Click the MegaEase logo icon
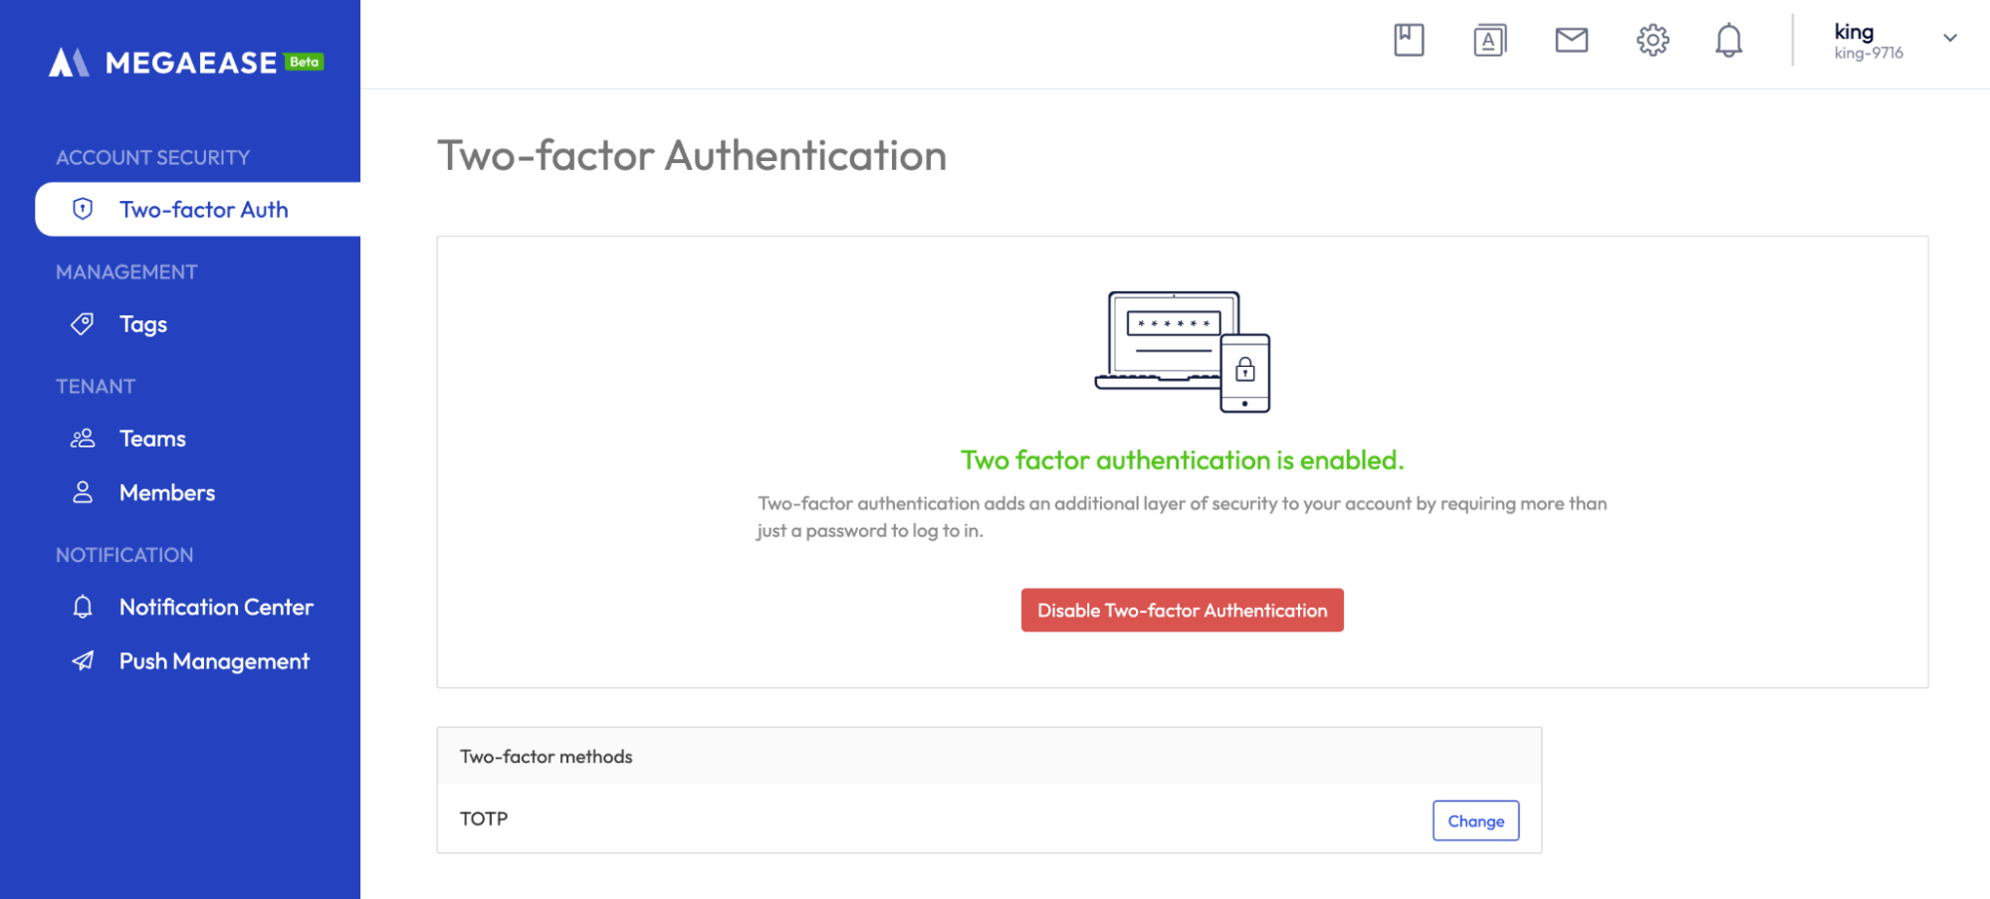Screen dimensions: 1990x899 [69, 63]
